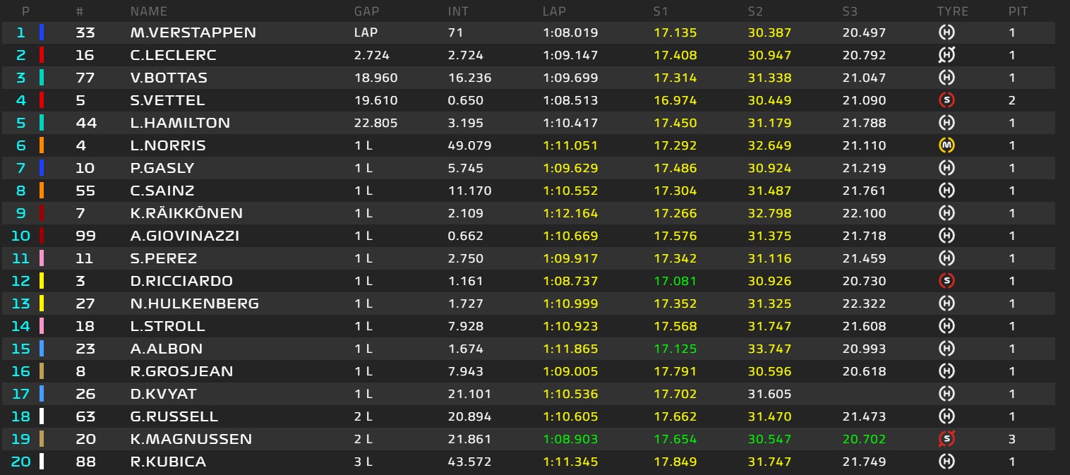Click Verstappen's hard tyre icon
This screenshot has height=475, width=1070.
pyautogui.click(x=946, y=32)
